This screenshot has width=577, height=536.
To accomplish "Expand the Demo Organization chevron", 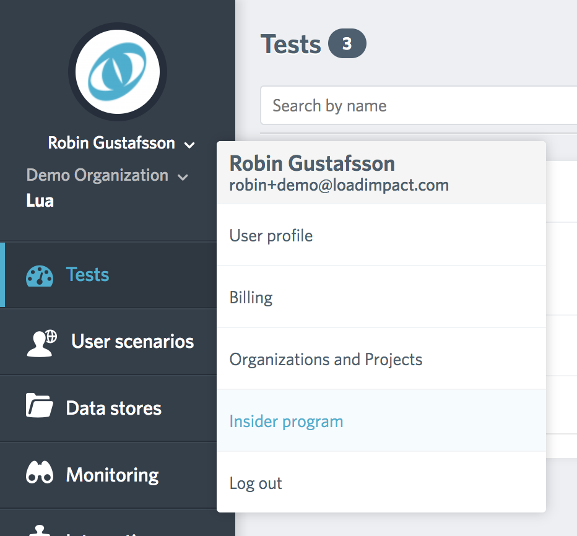I will tap(183, 177).
